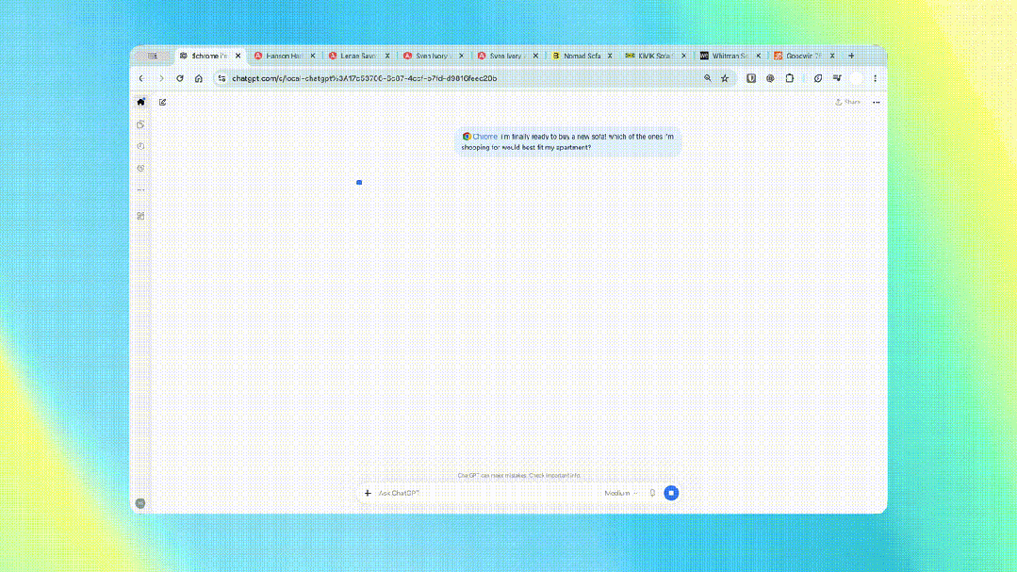The image size is (1017, 572).
Task: Close the Goodwin tab
Action: coord(832,56)
